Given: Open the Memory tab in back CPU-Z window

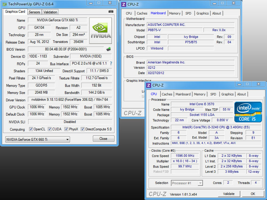Looking at the screenshot, I should 175,13.
